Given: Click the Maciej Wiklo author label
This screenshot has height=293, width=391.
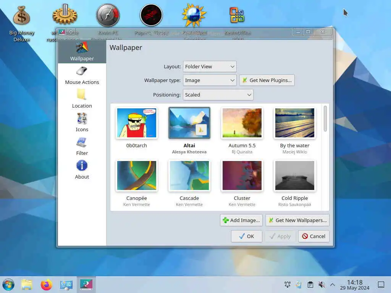Looking at the screenshot, I should pyautogui.click(x=295, y=152).
